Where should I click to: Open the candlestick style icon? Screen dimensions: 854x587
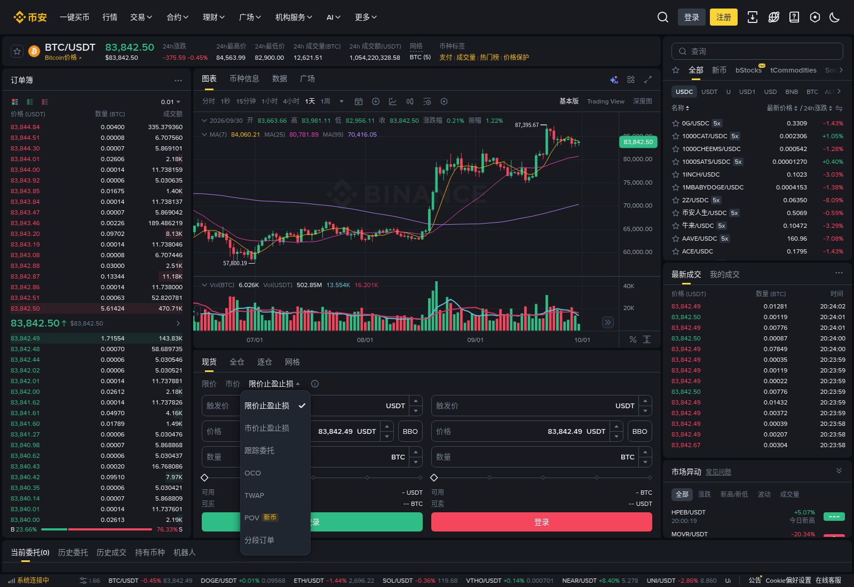coord(410,101)
